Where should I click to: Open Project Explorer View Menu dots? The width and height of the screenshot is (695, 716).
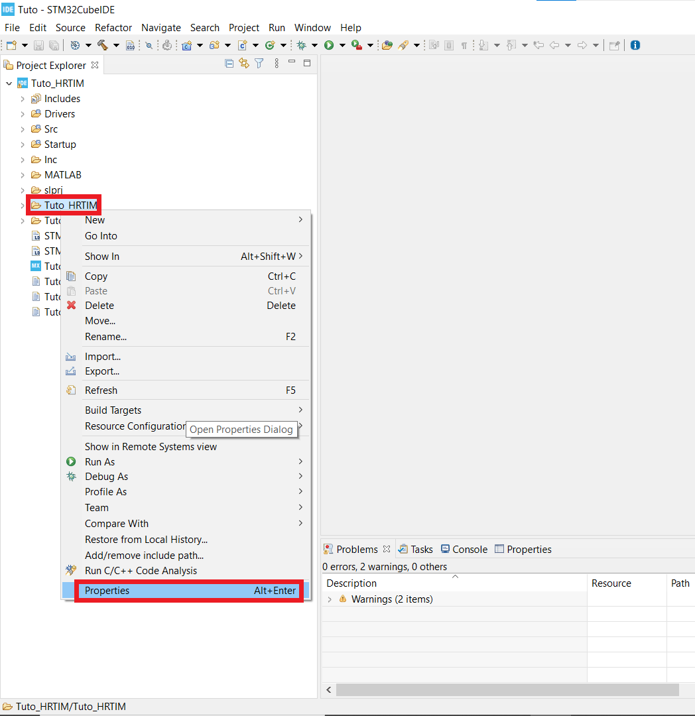(x=277, y=64)
